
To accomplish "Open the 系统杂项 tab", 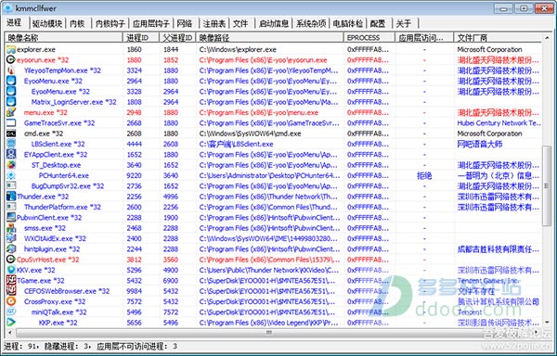I will 311,24.
